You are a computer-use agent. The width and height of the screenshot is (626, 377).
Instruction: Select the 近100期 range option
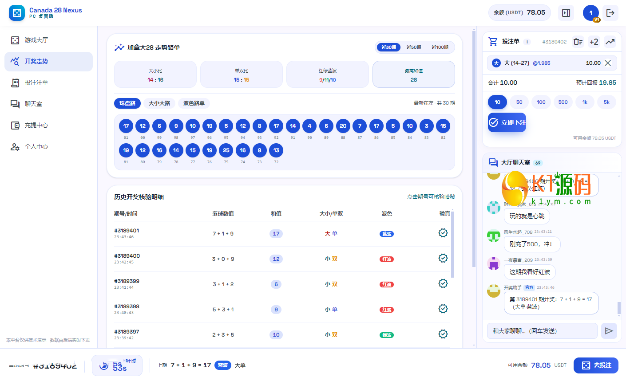(x=440, y=47)
